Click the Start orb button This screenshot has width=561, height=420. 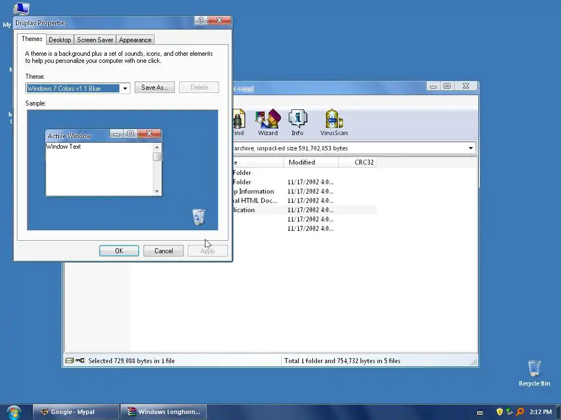pyautogui.click(x=14, y=412)
